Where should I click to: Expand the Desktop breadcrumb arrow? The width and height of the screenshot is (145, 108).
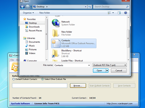point(47,7)
